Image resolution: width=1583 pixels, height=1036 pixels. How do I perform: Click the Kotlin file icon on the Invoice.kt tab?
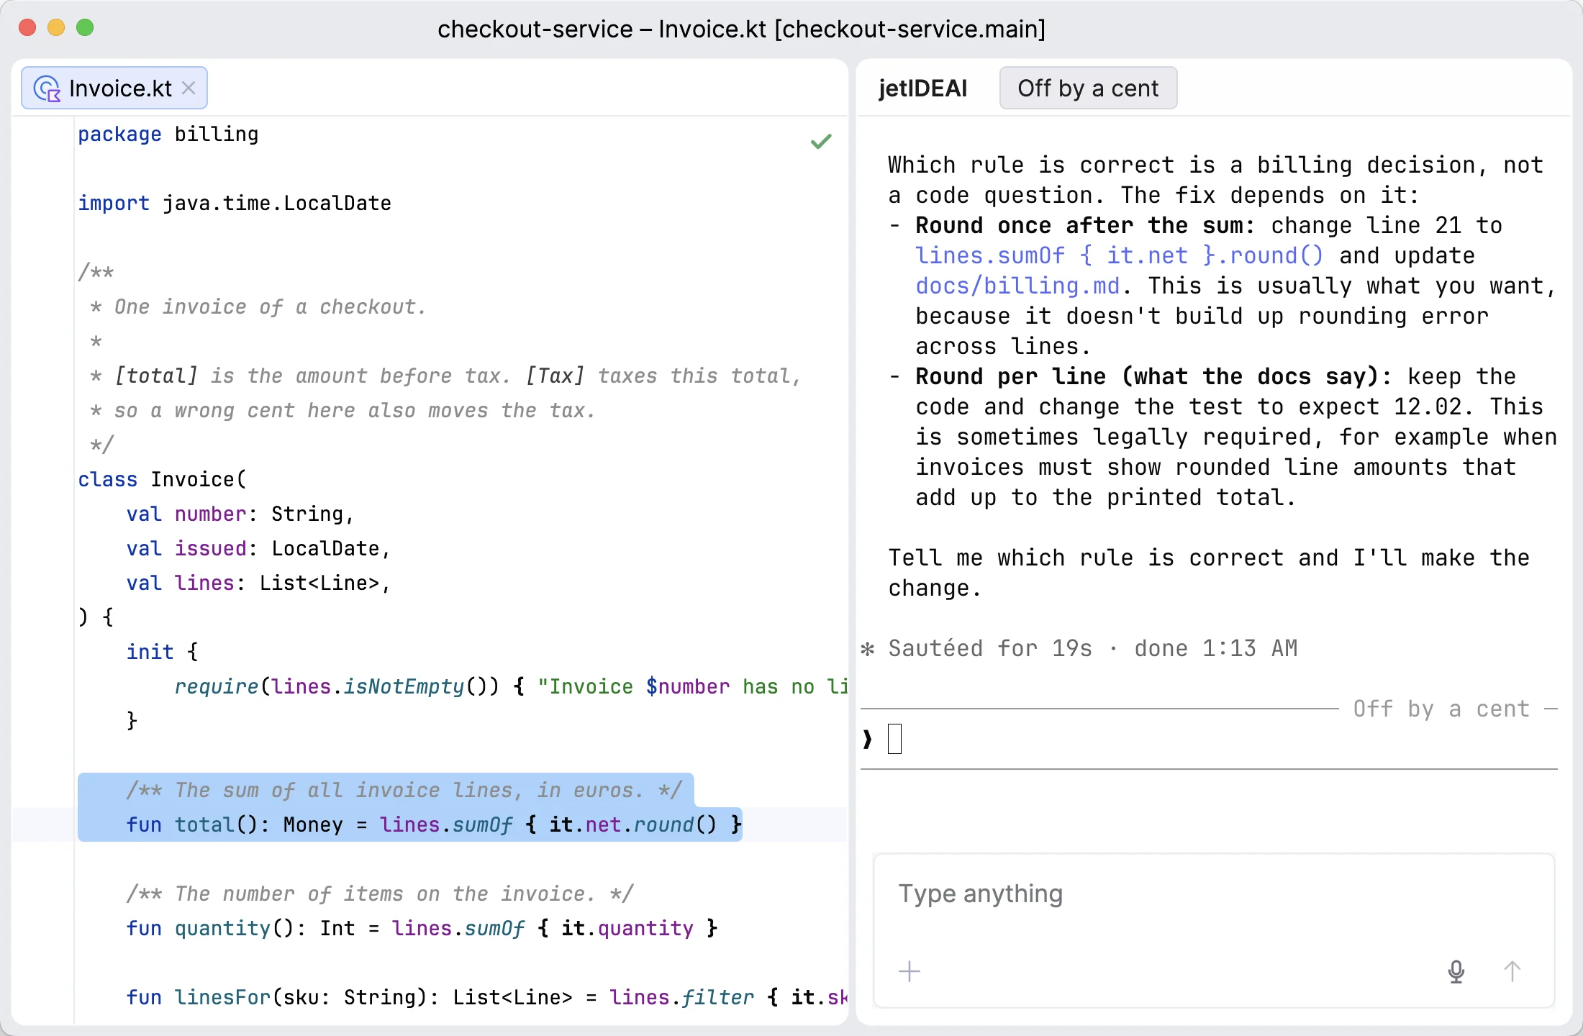47,88
